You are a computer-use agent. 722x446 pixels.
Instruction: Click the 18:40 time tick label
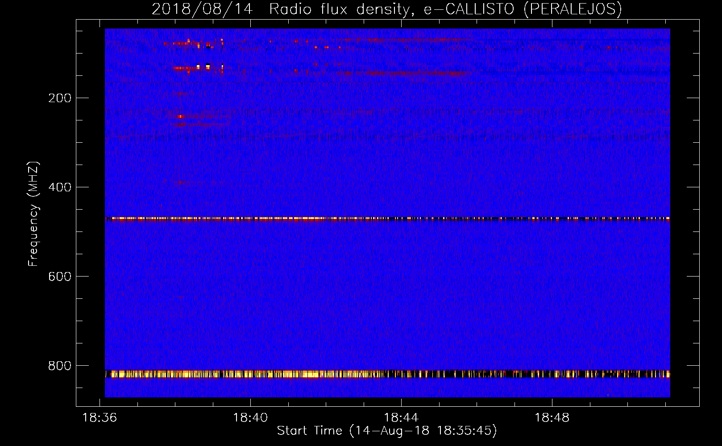[x=250, y=417]
